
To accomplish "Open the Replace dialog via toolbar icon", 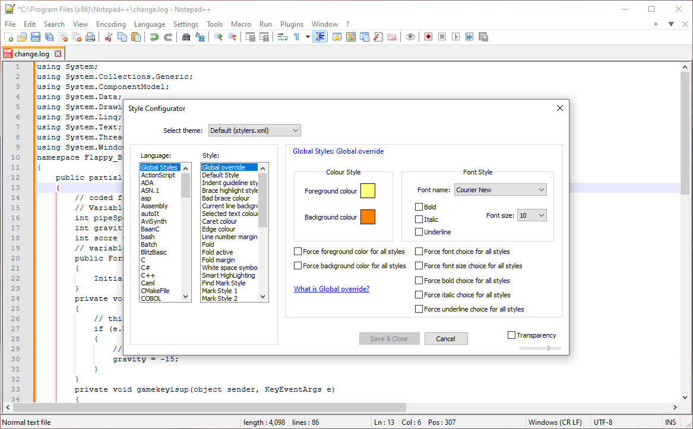I will pyautogui.click(x=200, y=37).
